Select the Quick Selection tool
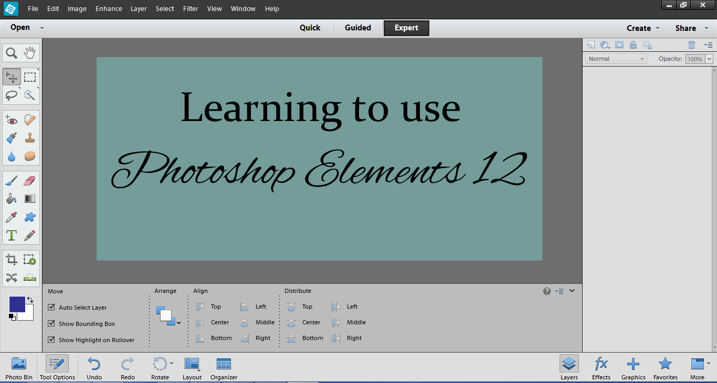The width and height of the screenshot is (717, 383). [30, 95]
